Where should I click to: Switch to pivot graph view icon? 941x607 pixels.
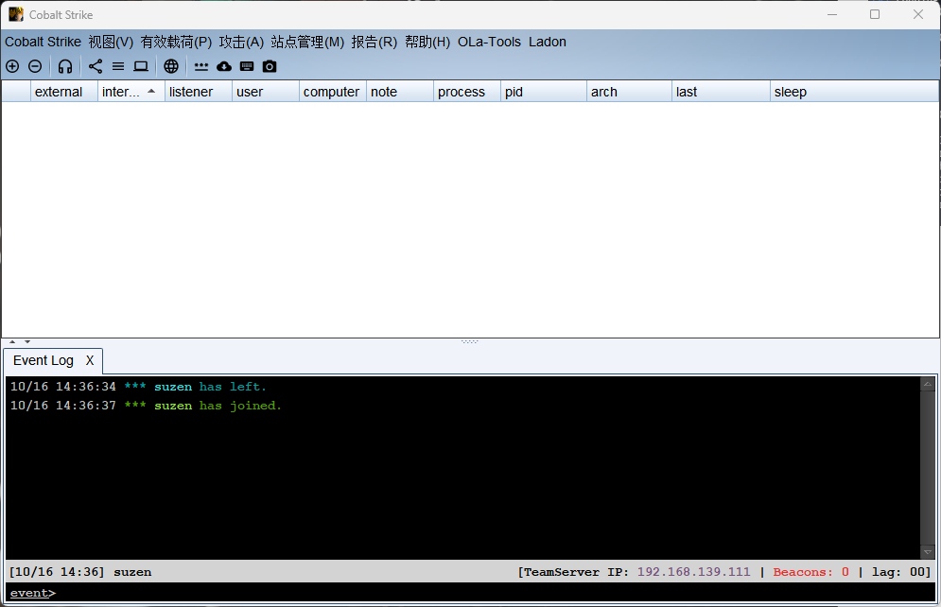click(x=96, y=66)
